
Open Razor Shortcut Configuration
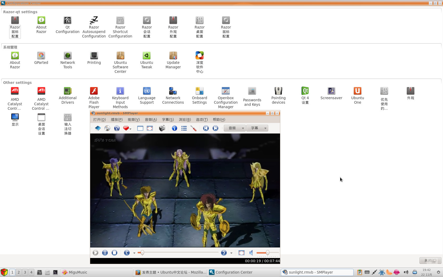[x=120, y=27]
